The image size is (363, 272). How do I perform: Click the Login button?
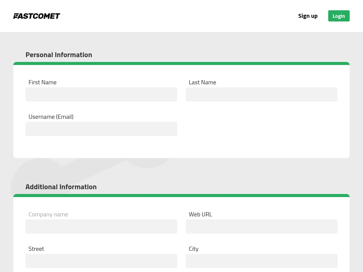(339, 16)
